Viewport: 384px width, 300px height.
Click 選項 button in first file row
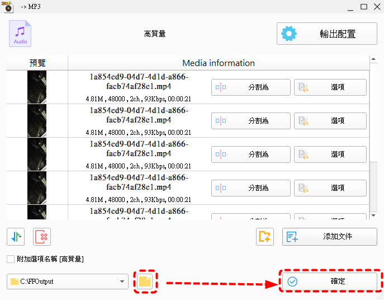coord(330,87)
